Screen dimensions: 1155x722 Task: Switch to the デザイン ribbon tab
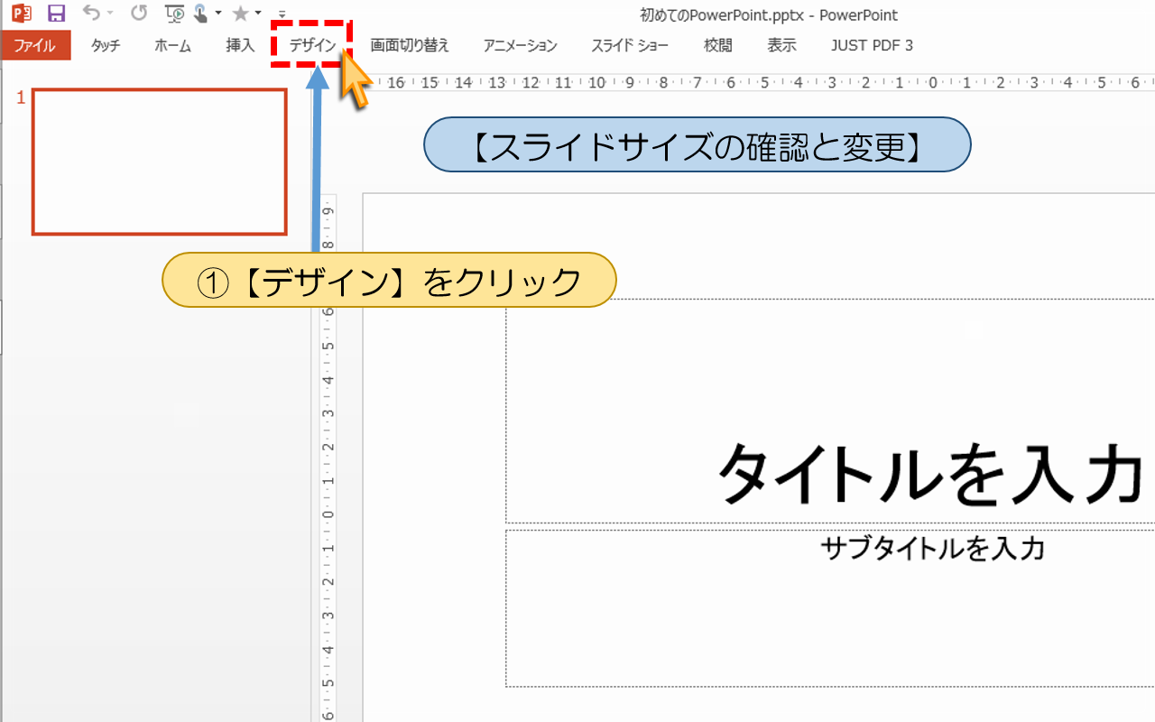coord(313,44)
